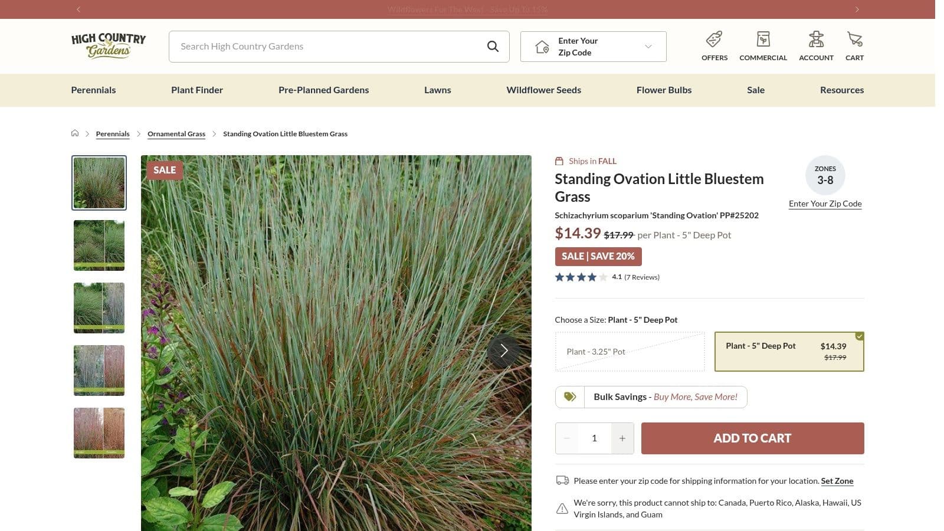The width and height of the screenshot is (944, 531).
Task: Open the Flower Bulbs menu
Action: (x=664, y=90)
